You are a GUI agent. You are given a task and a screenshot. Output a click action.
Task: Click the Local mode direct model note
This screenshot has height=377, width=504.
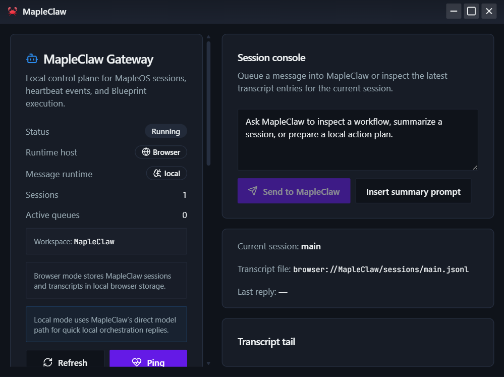106,324
